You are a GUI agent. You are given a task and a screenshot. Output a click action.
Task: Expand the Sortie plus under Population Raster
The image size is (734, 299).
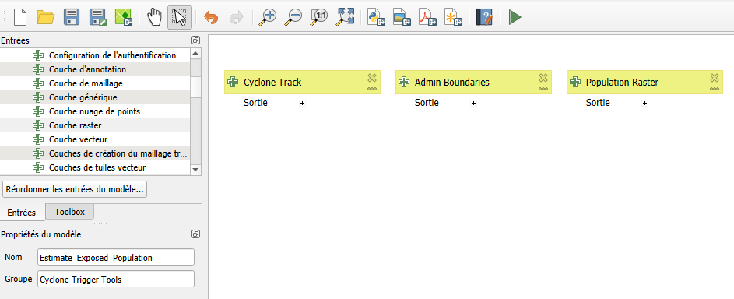[x=645, y=103]
